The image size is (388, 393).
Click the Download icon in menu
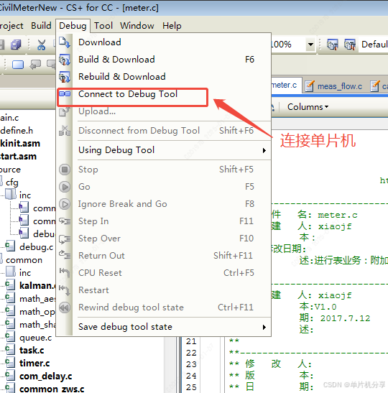(65, 42)
